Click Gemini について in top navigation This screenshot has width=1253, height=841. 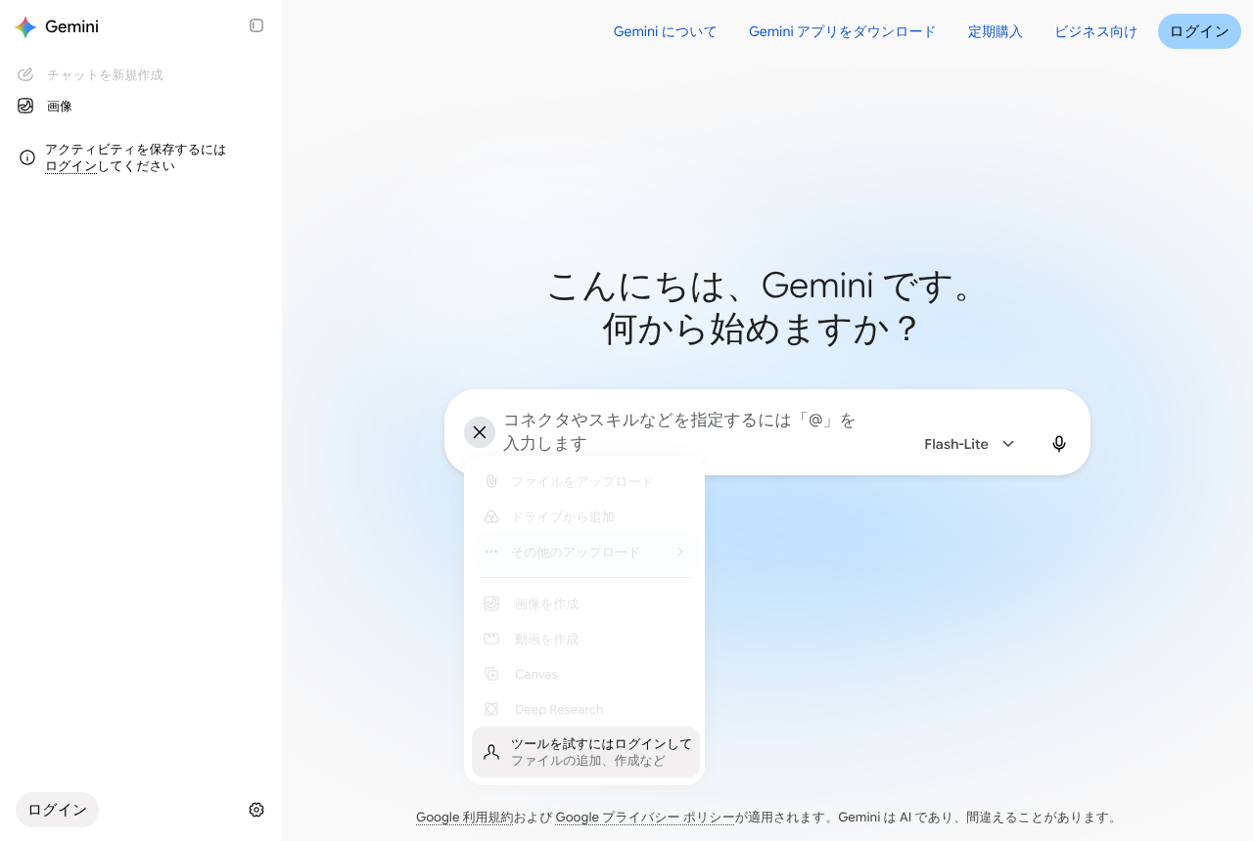point(666,31)
